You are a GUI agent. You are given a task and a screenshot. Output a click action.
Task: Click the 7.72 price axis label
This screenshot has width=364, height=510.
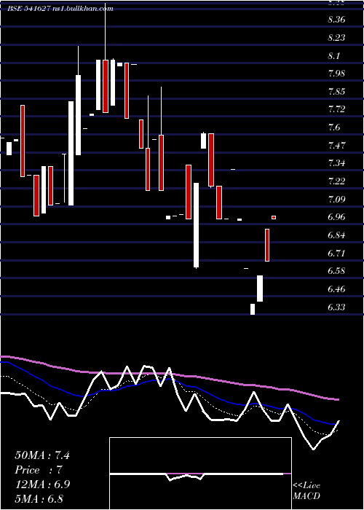pos(336,109)
